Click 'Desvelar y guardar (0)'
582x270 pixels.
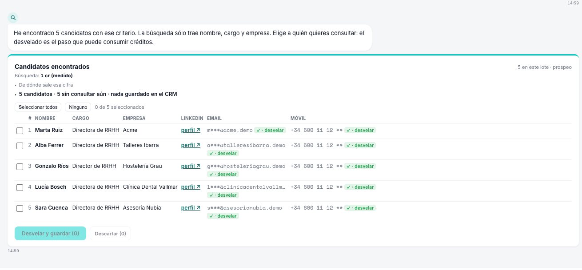[50, 234]
